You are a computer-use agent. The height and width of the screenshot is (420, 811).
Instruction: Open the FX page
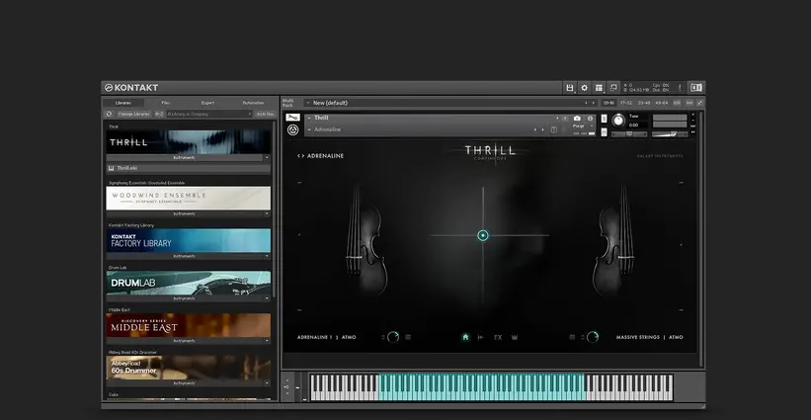[x=498, y=337]
